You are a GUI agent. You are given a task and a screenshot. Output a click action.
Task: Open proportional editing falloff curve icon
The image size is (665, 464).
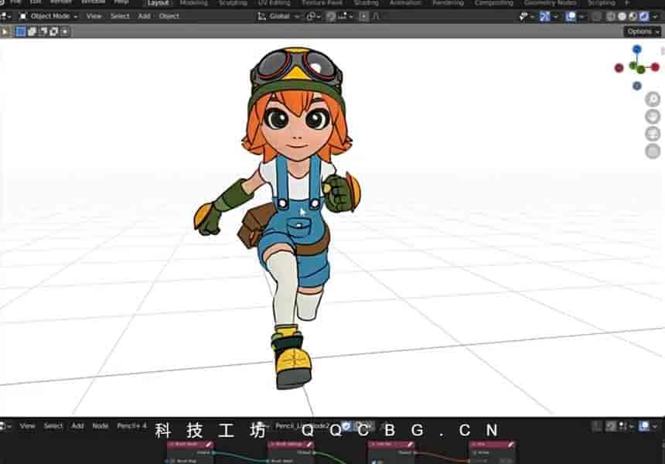pos(376,16)
